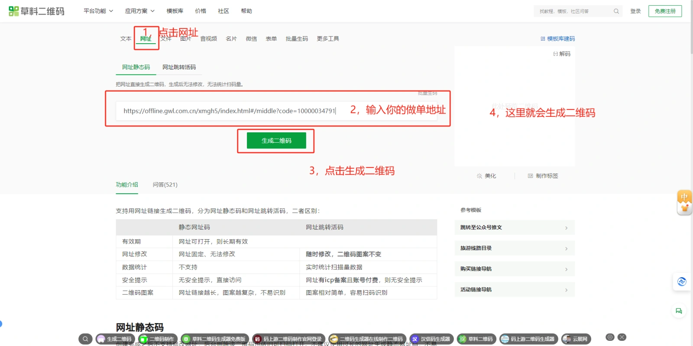This screenshot has width=693, height=346.
Task: Click the 草料二维码 logo
Action: (x=36, y=11)
